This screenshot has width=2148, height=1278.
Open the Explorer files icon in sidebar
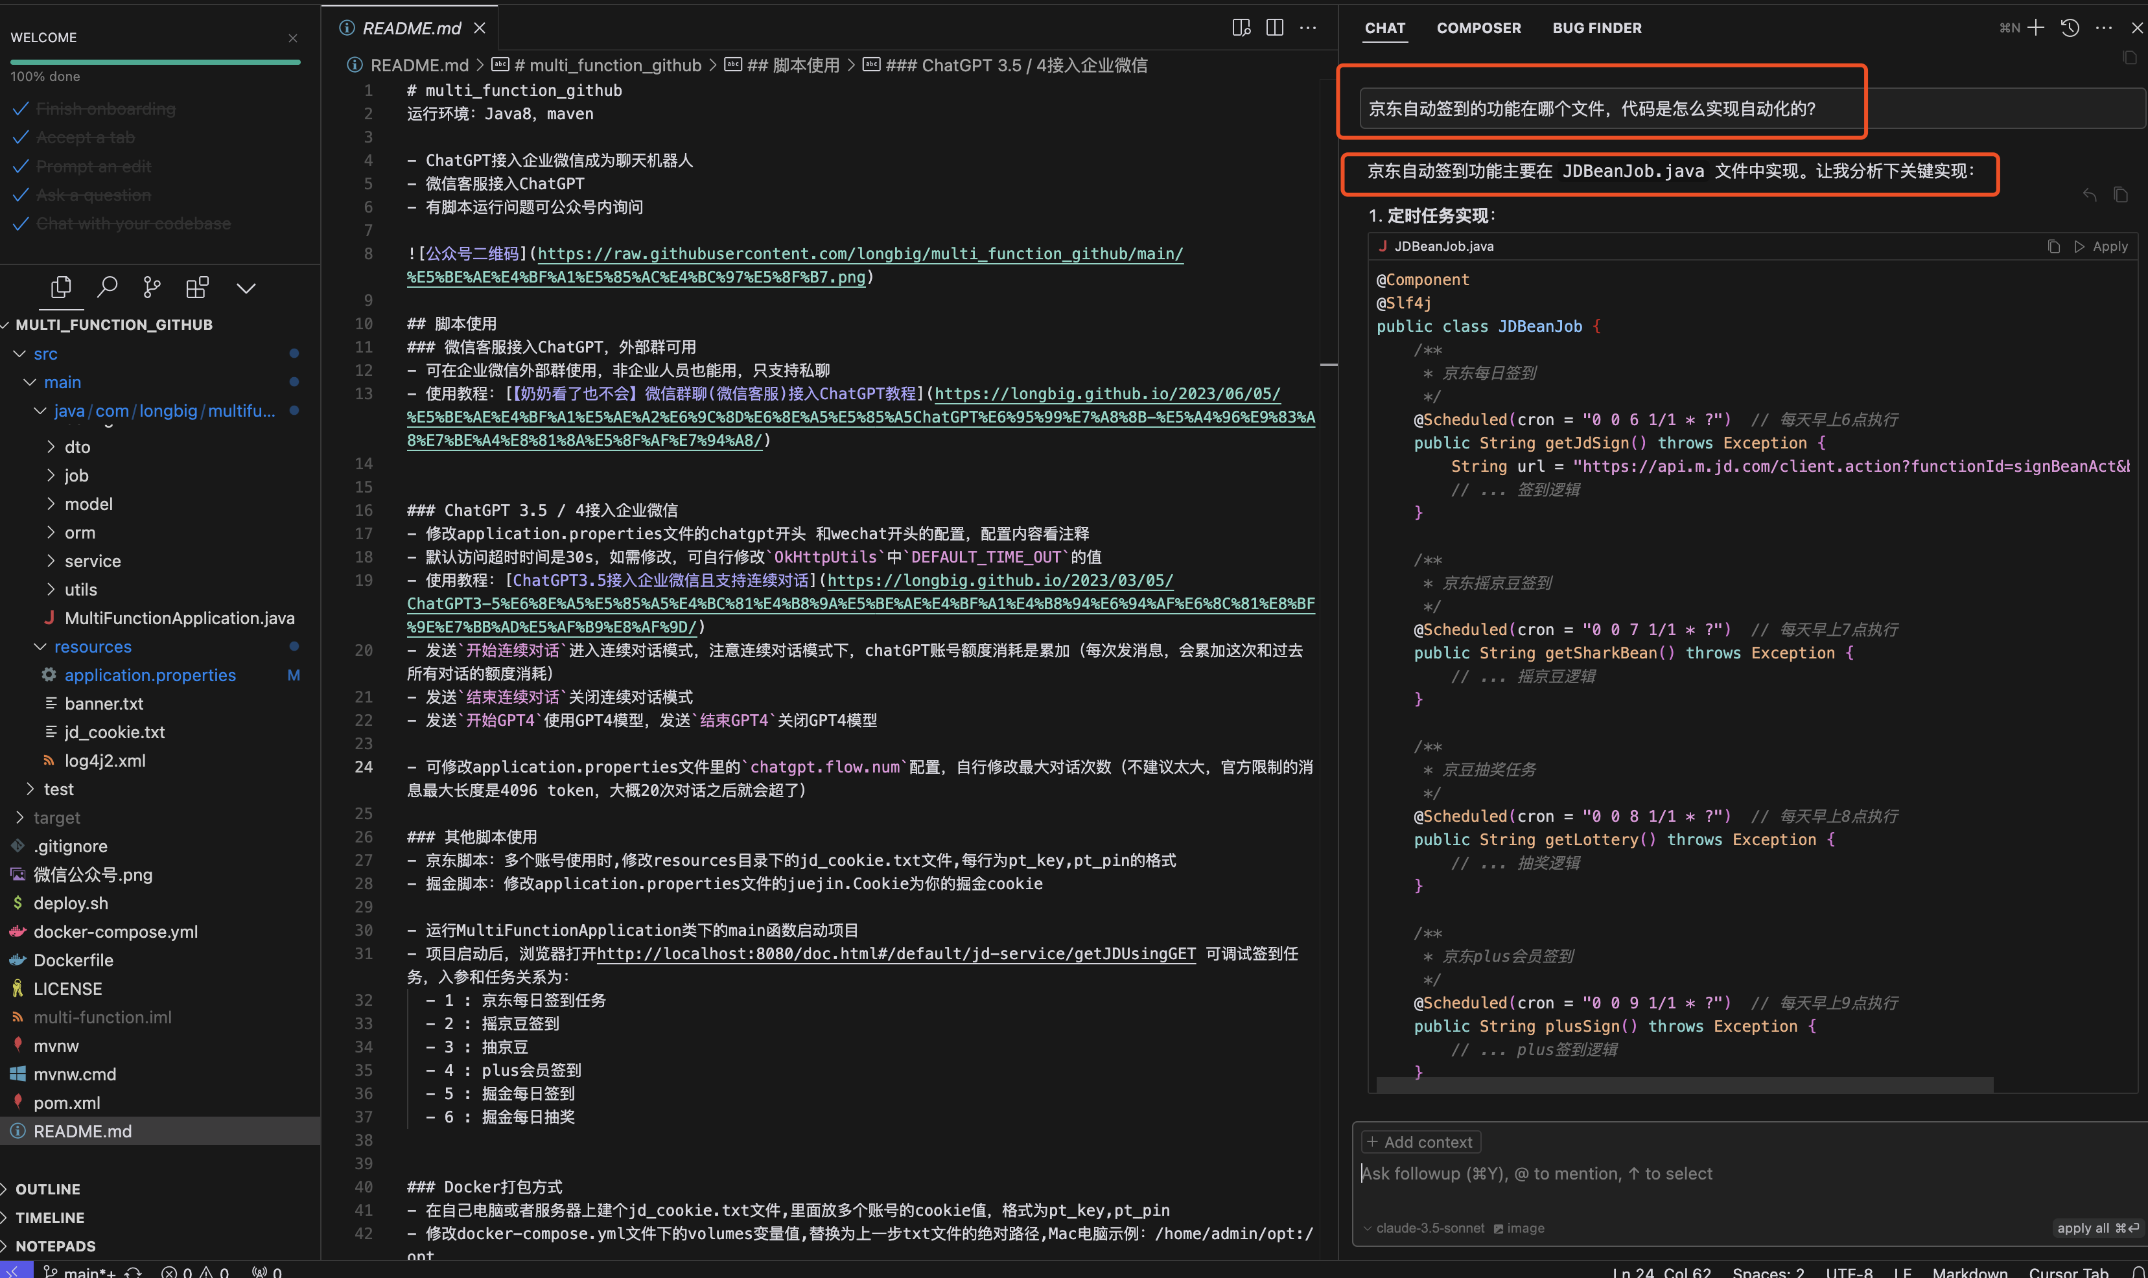point(61,287)
